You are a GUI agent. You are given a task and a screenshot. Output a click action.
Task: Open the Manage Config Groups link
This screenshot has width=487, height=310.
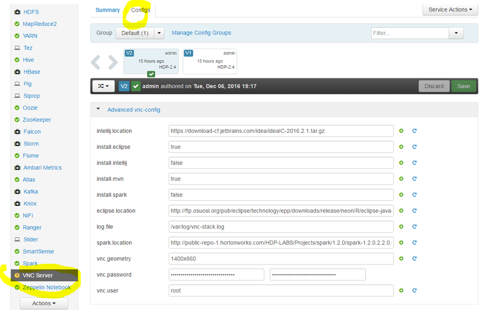click(201, 33)
